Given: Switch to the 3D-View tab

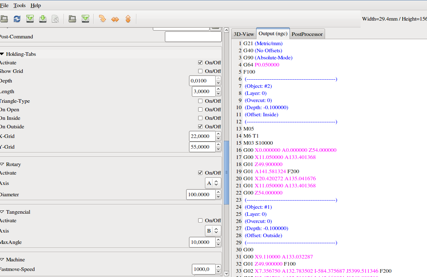Looking at the screenshot, I should click(x=244, y=34).
